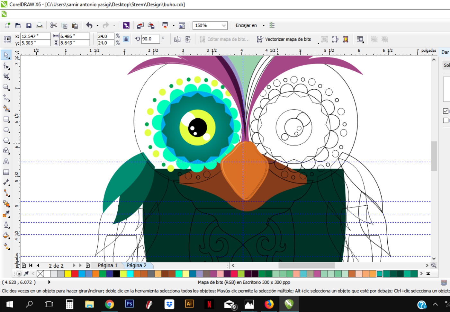Copy the selection
Viewport: 450px width, 312px height.
[64, 25]
